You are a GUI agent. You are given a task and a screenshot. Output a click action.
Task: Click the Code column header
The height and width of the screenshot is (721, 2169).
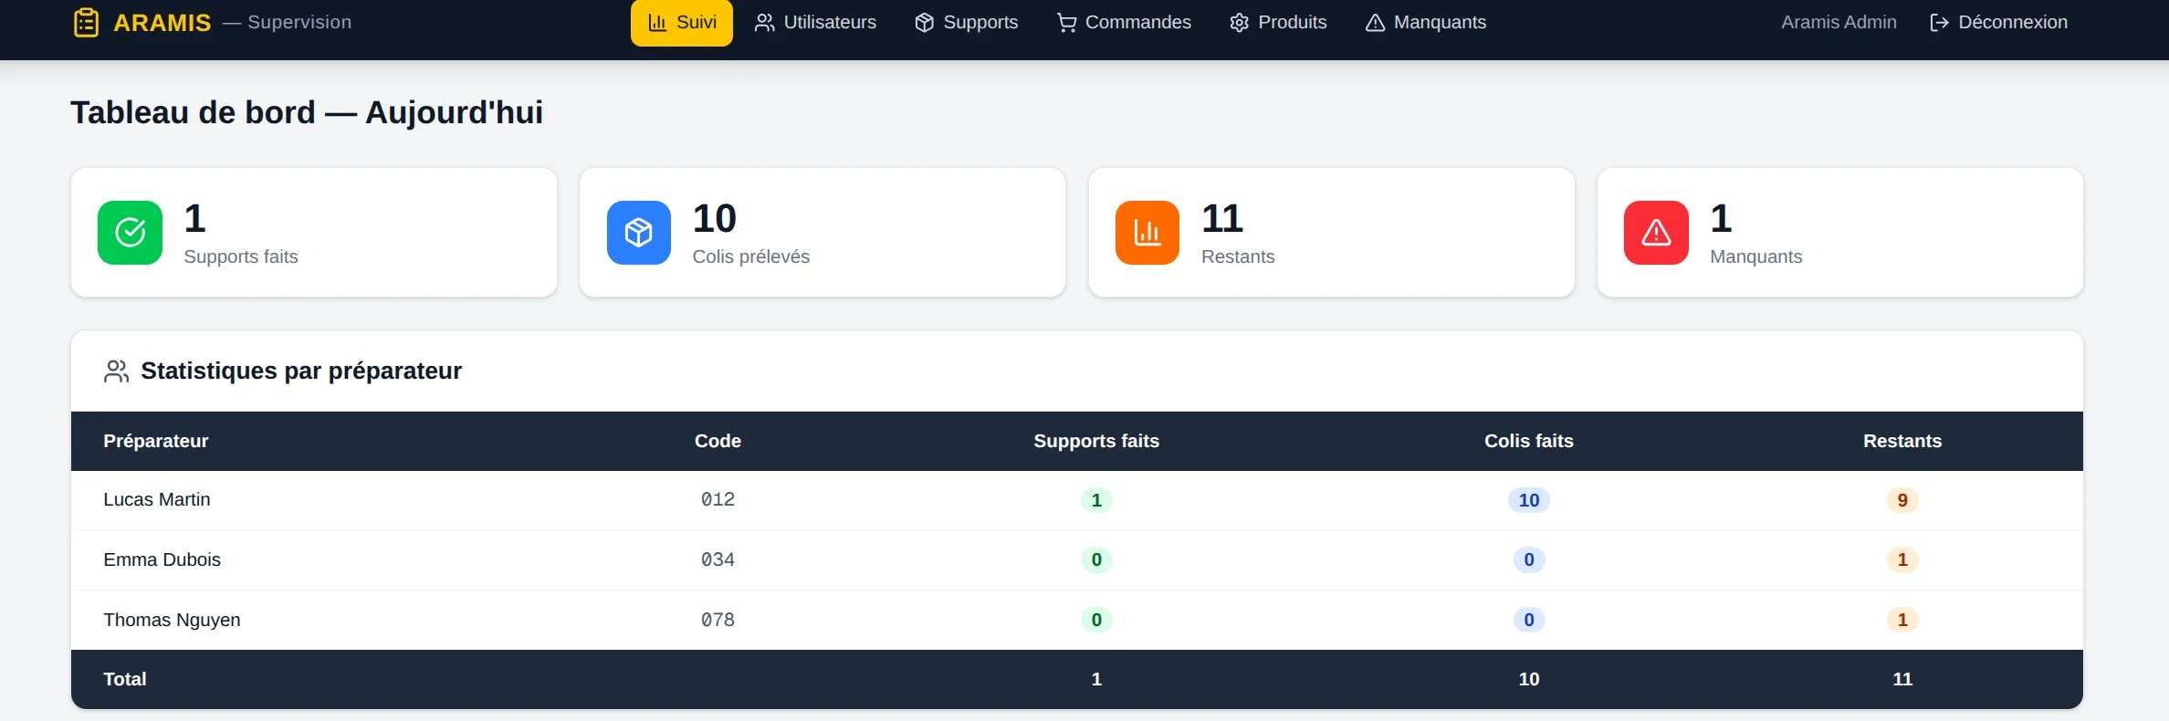(718, 441)
